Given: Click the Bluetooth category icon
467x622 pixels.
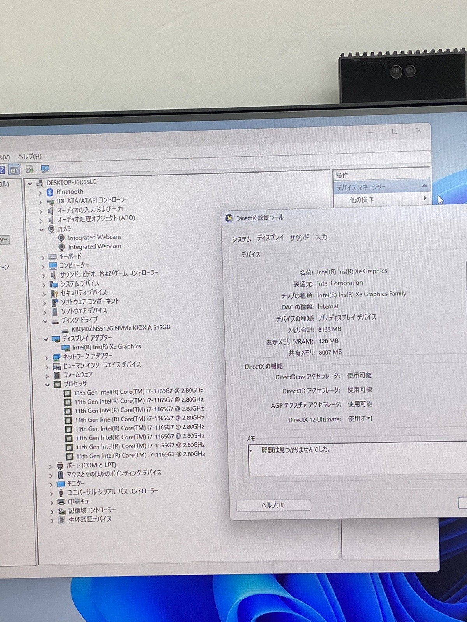Looking at the screenshot, I should [x=50, y=192].
